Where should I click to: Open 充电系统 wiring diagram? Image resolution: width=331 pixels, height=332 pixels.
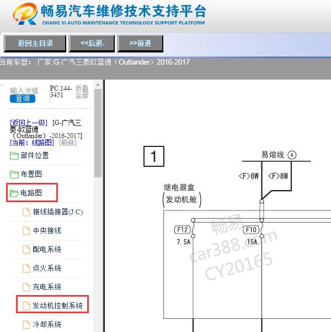(x=47, y=287)
